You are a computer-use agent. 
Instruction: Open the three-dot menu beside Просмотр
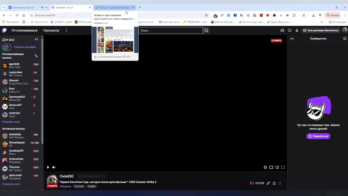(x=66, y=30)
